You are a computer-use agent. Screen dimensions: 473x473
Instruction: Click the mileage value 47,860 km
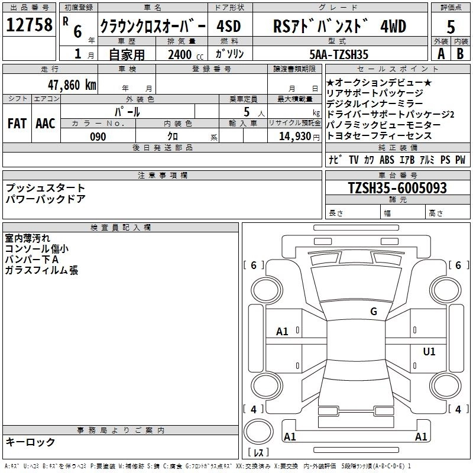(72, 85)
